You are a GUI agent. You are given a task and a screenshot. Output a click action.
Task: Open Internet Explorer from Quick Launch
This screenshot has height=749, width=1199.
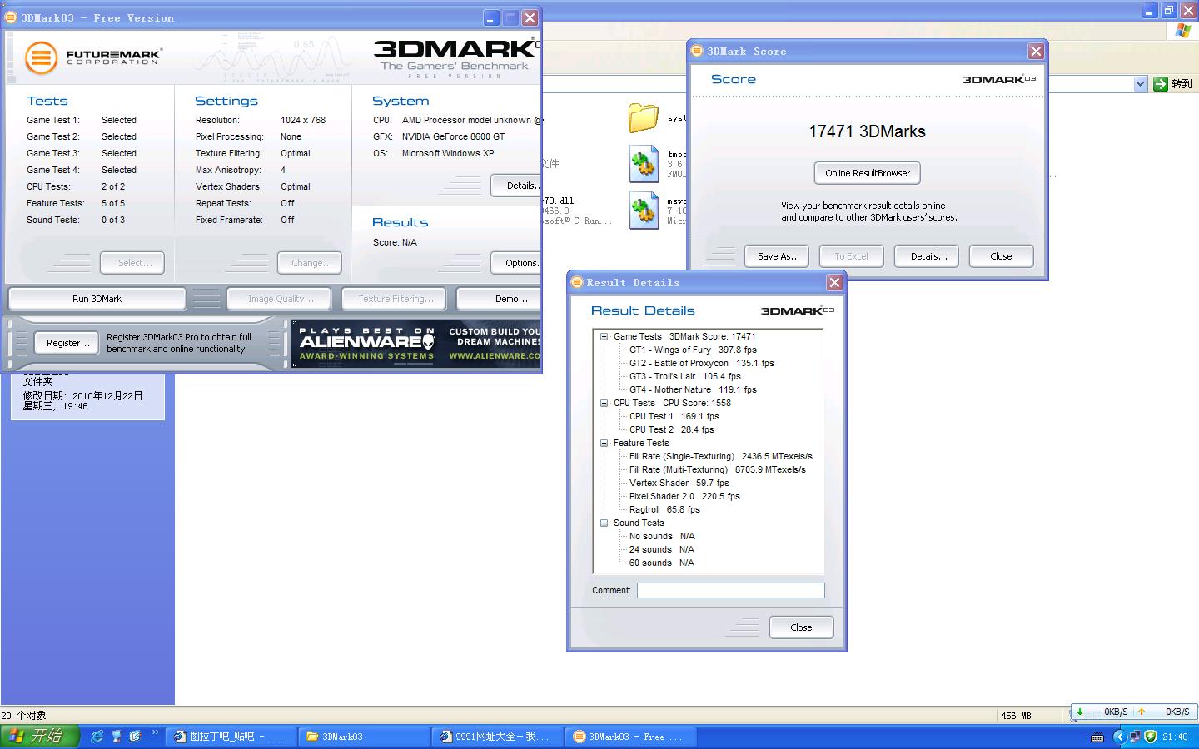tap(97, 736)
